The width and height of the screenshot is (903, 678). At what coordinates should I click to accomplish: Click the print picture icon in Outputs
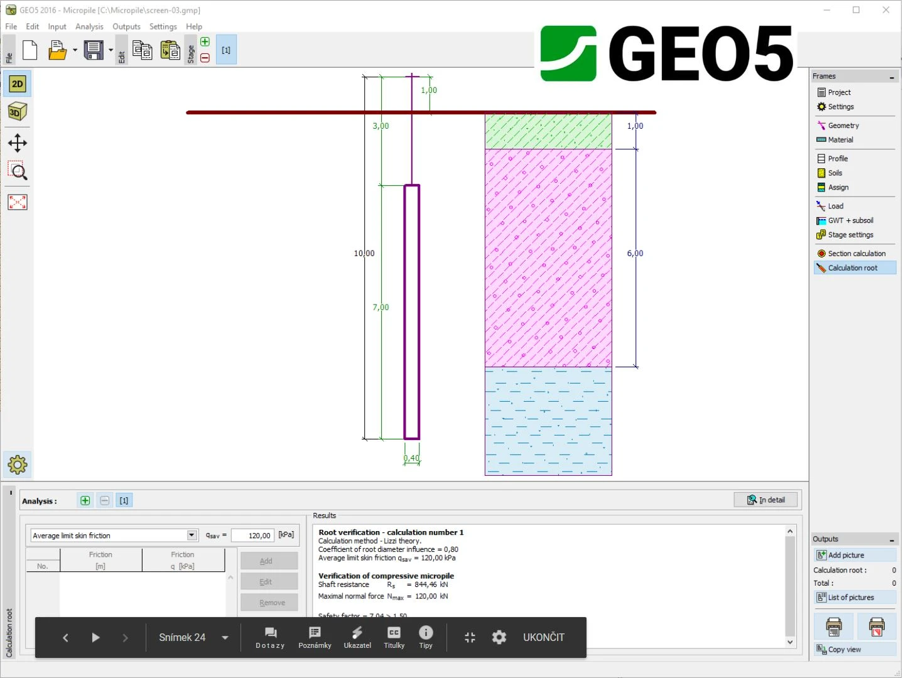pos(834,626)
